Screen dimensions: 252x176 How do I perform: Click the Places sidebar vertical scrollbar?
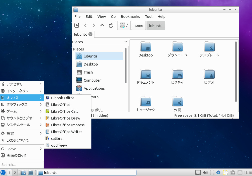pos(126,66)
